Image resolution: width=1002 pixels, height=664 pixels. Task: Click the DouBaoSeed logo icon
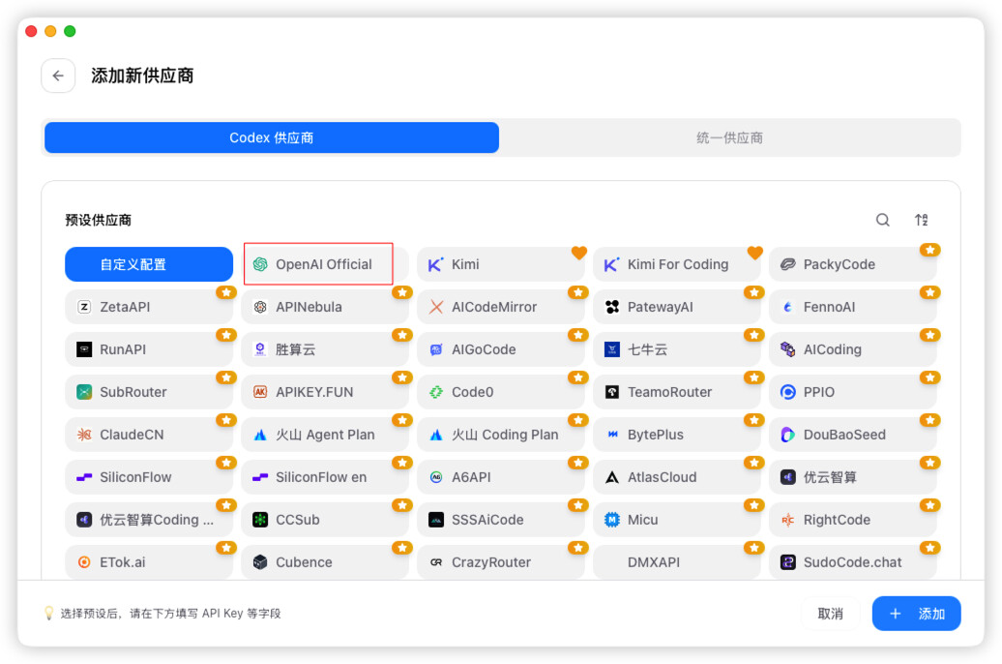pyautogui.click(x=788, y=435)
